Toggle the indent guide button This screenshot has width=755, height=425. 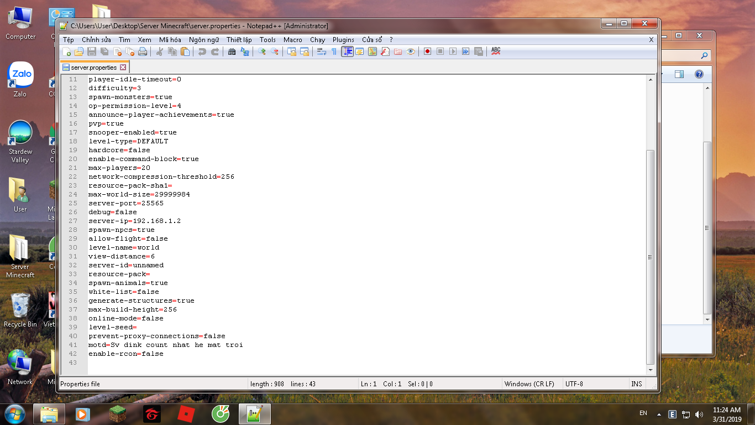(x=347, y=51)
